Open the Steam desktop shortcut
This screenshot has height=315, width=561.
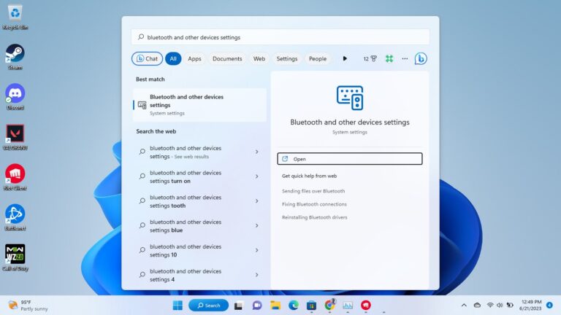point(15,54)
